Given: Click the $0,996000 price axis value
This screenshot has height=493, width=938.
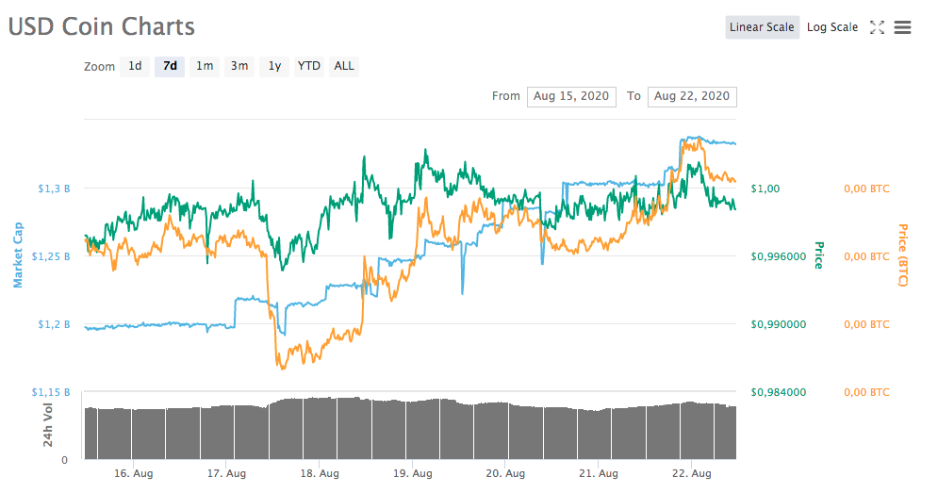Looking at the screenshot, I should coord(779,256).
